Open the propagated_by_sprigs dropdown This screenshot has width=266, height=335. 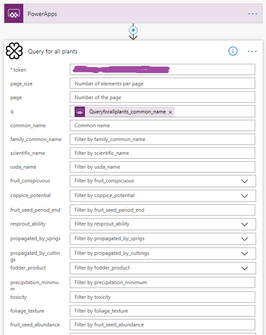coord(244,239)
